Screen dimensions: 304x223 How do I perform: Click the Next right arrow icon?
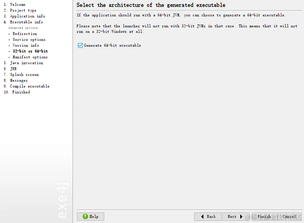point(241,216)
